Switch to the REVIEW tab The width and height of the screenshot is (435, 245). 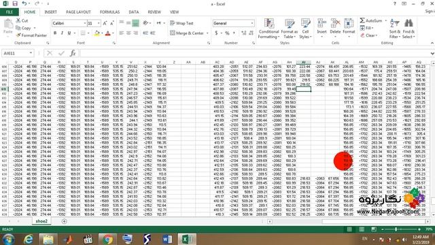click(x=154, y=12)
